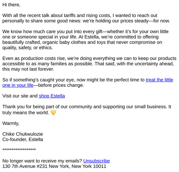Click the '130 7th Avenue' address line

(x=54, y=166)
